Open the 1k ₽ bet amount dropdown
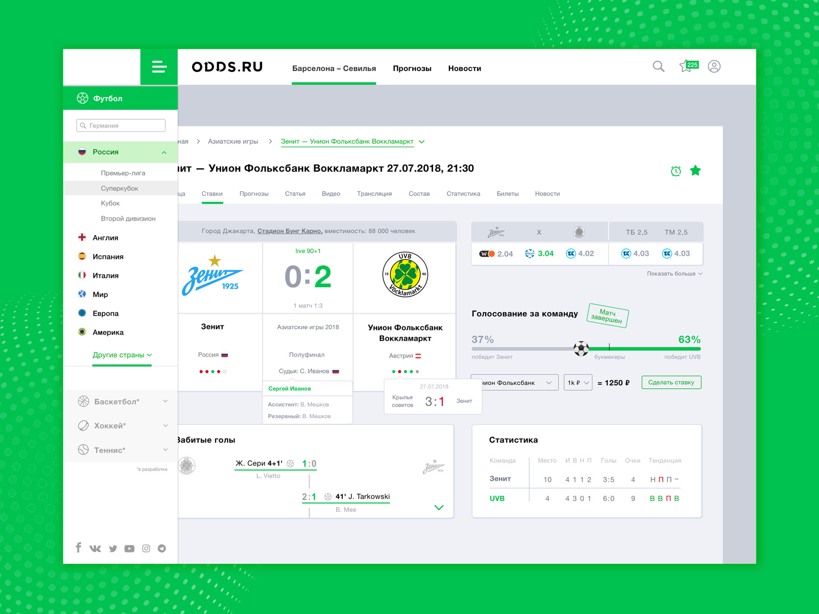Image resolution: width=819 pixels, height=614 pixels. pos(578,383)
